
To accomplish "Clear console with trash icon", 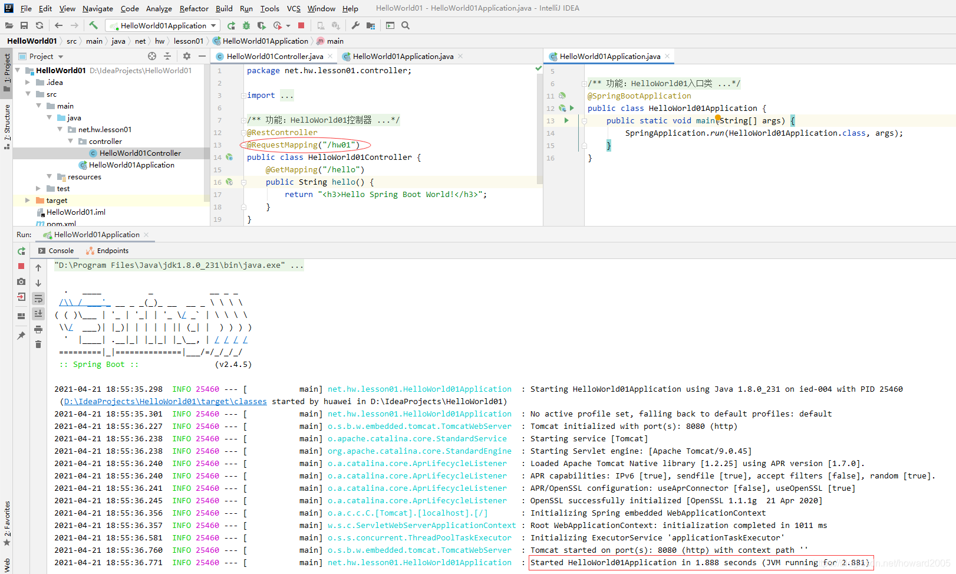I will [38, 345].
